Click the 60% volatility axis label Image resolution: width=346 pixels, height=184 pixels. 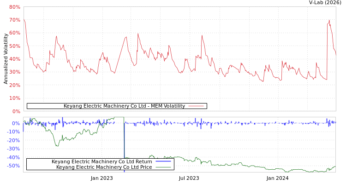tap(14, 33)
